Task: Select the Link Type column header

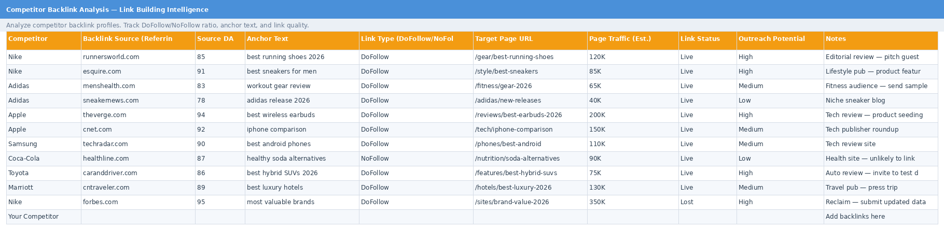Action: point(416,41)
